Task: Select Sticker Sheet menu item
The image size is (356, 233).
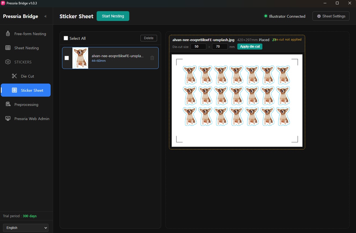Action: [x=26, y=90]
